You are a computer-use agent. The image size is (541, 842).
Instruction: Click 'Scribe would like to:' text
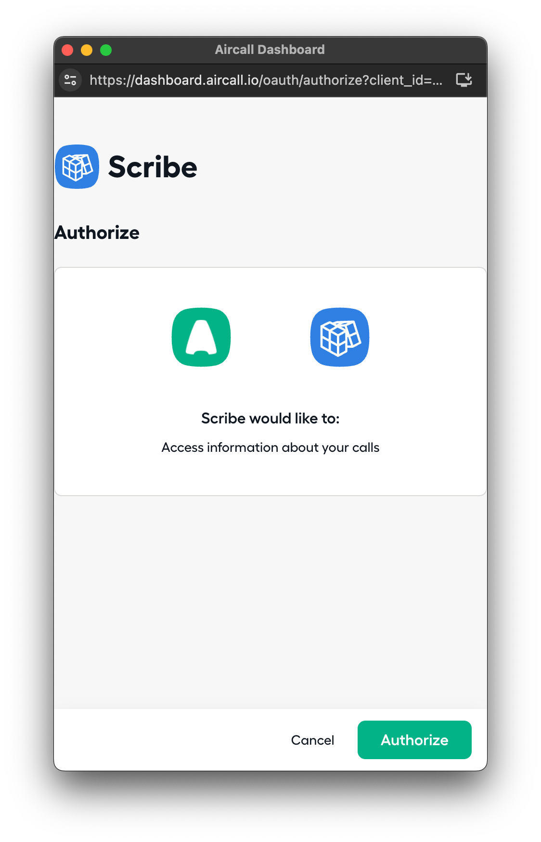coord(270,419)
